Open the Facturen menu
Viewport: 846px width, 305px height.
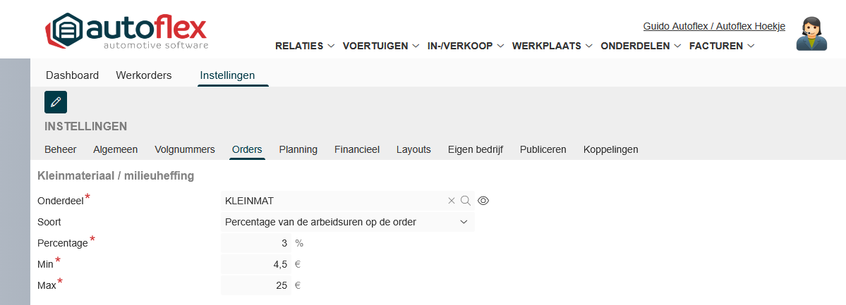[722, 46]
